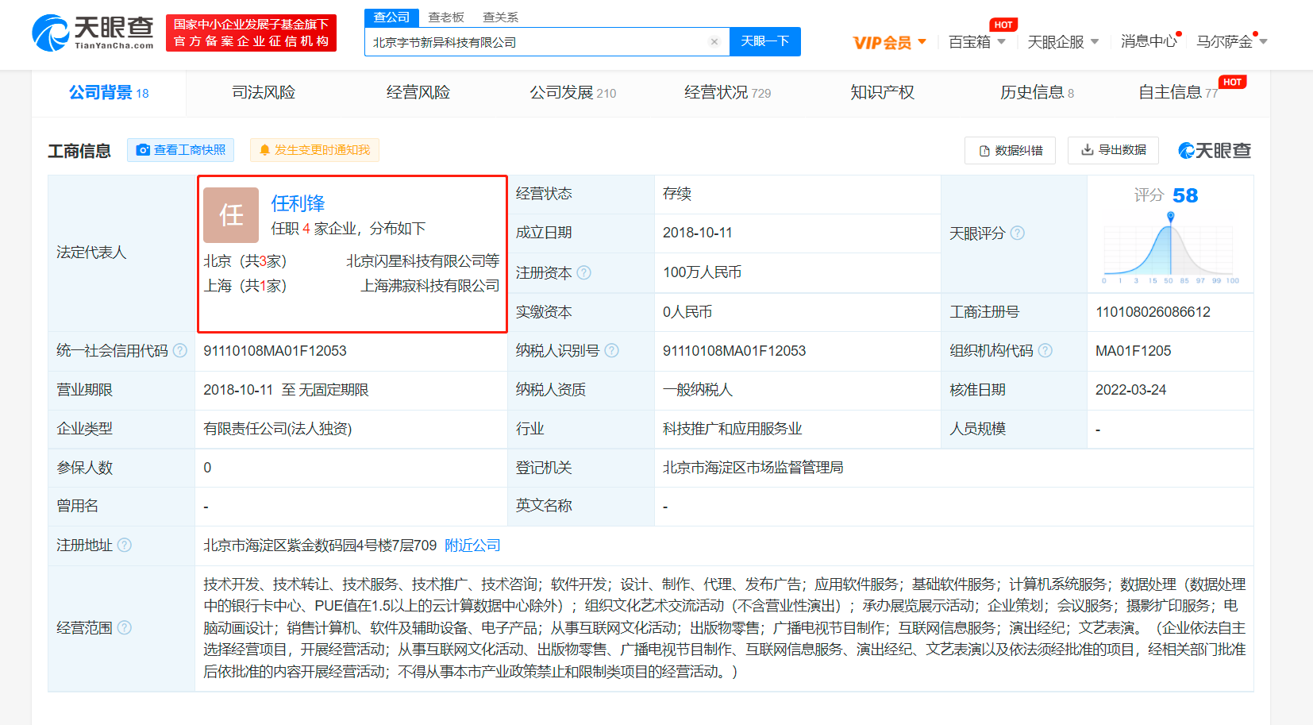The height and width of the screenshot is (725, 1313).
Task: Click the 发生变更时通知我 button
Action: point(314,150)
